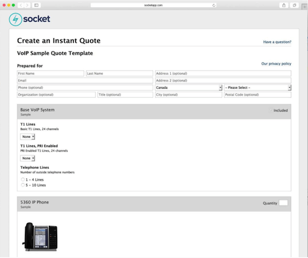Click the Last Name field

[119, 73]
